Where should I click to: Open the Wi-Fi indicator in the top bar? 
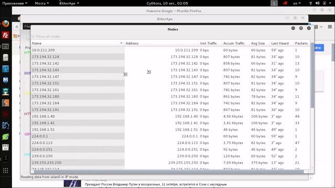(x=310, y=3)
